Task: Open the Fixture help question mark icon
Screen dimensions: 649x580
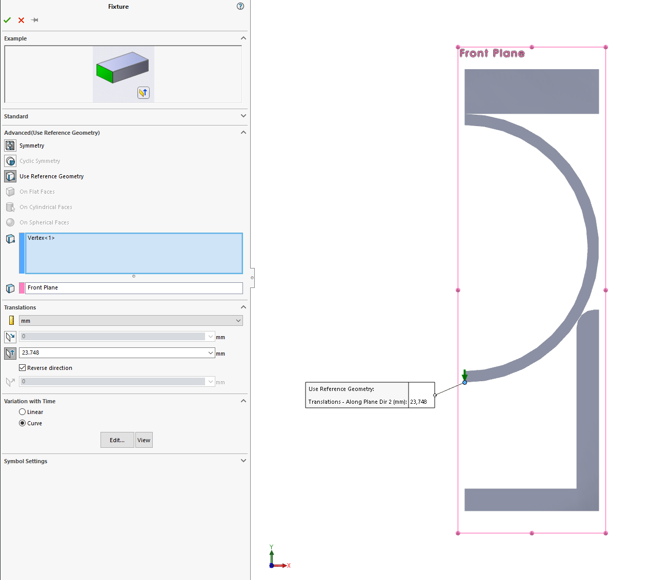Action: coord(240,7)
